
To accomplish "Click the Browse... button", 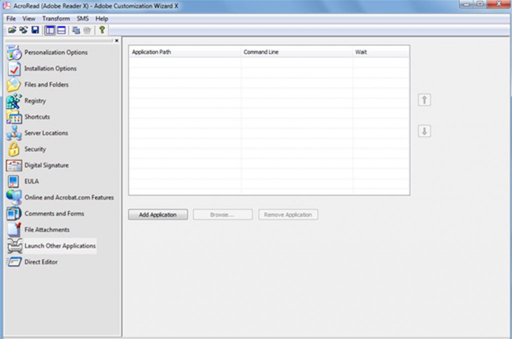I will 222,214.
